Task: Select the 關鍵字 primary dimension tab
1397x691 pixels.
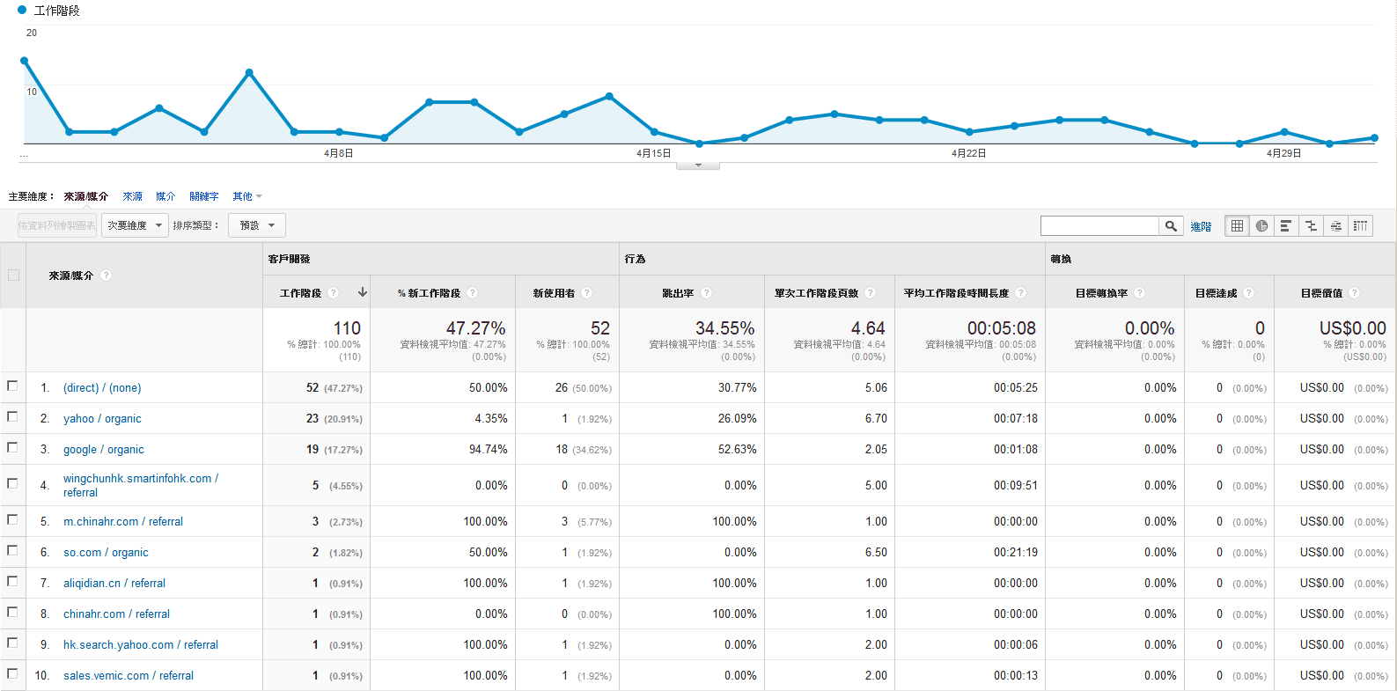Action: click(x=203, y=196)
